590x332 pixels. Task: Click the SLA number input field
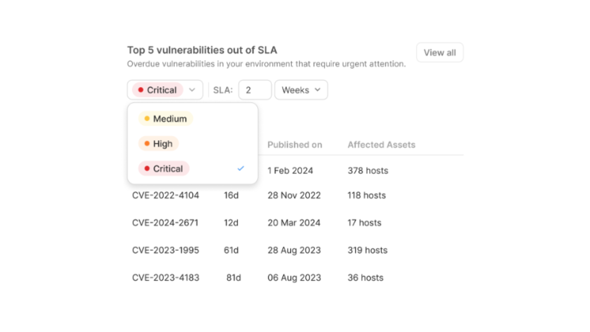pyautogui.click(x=254, y=89)
